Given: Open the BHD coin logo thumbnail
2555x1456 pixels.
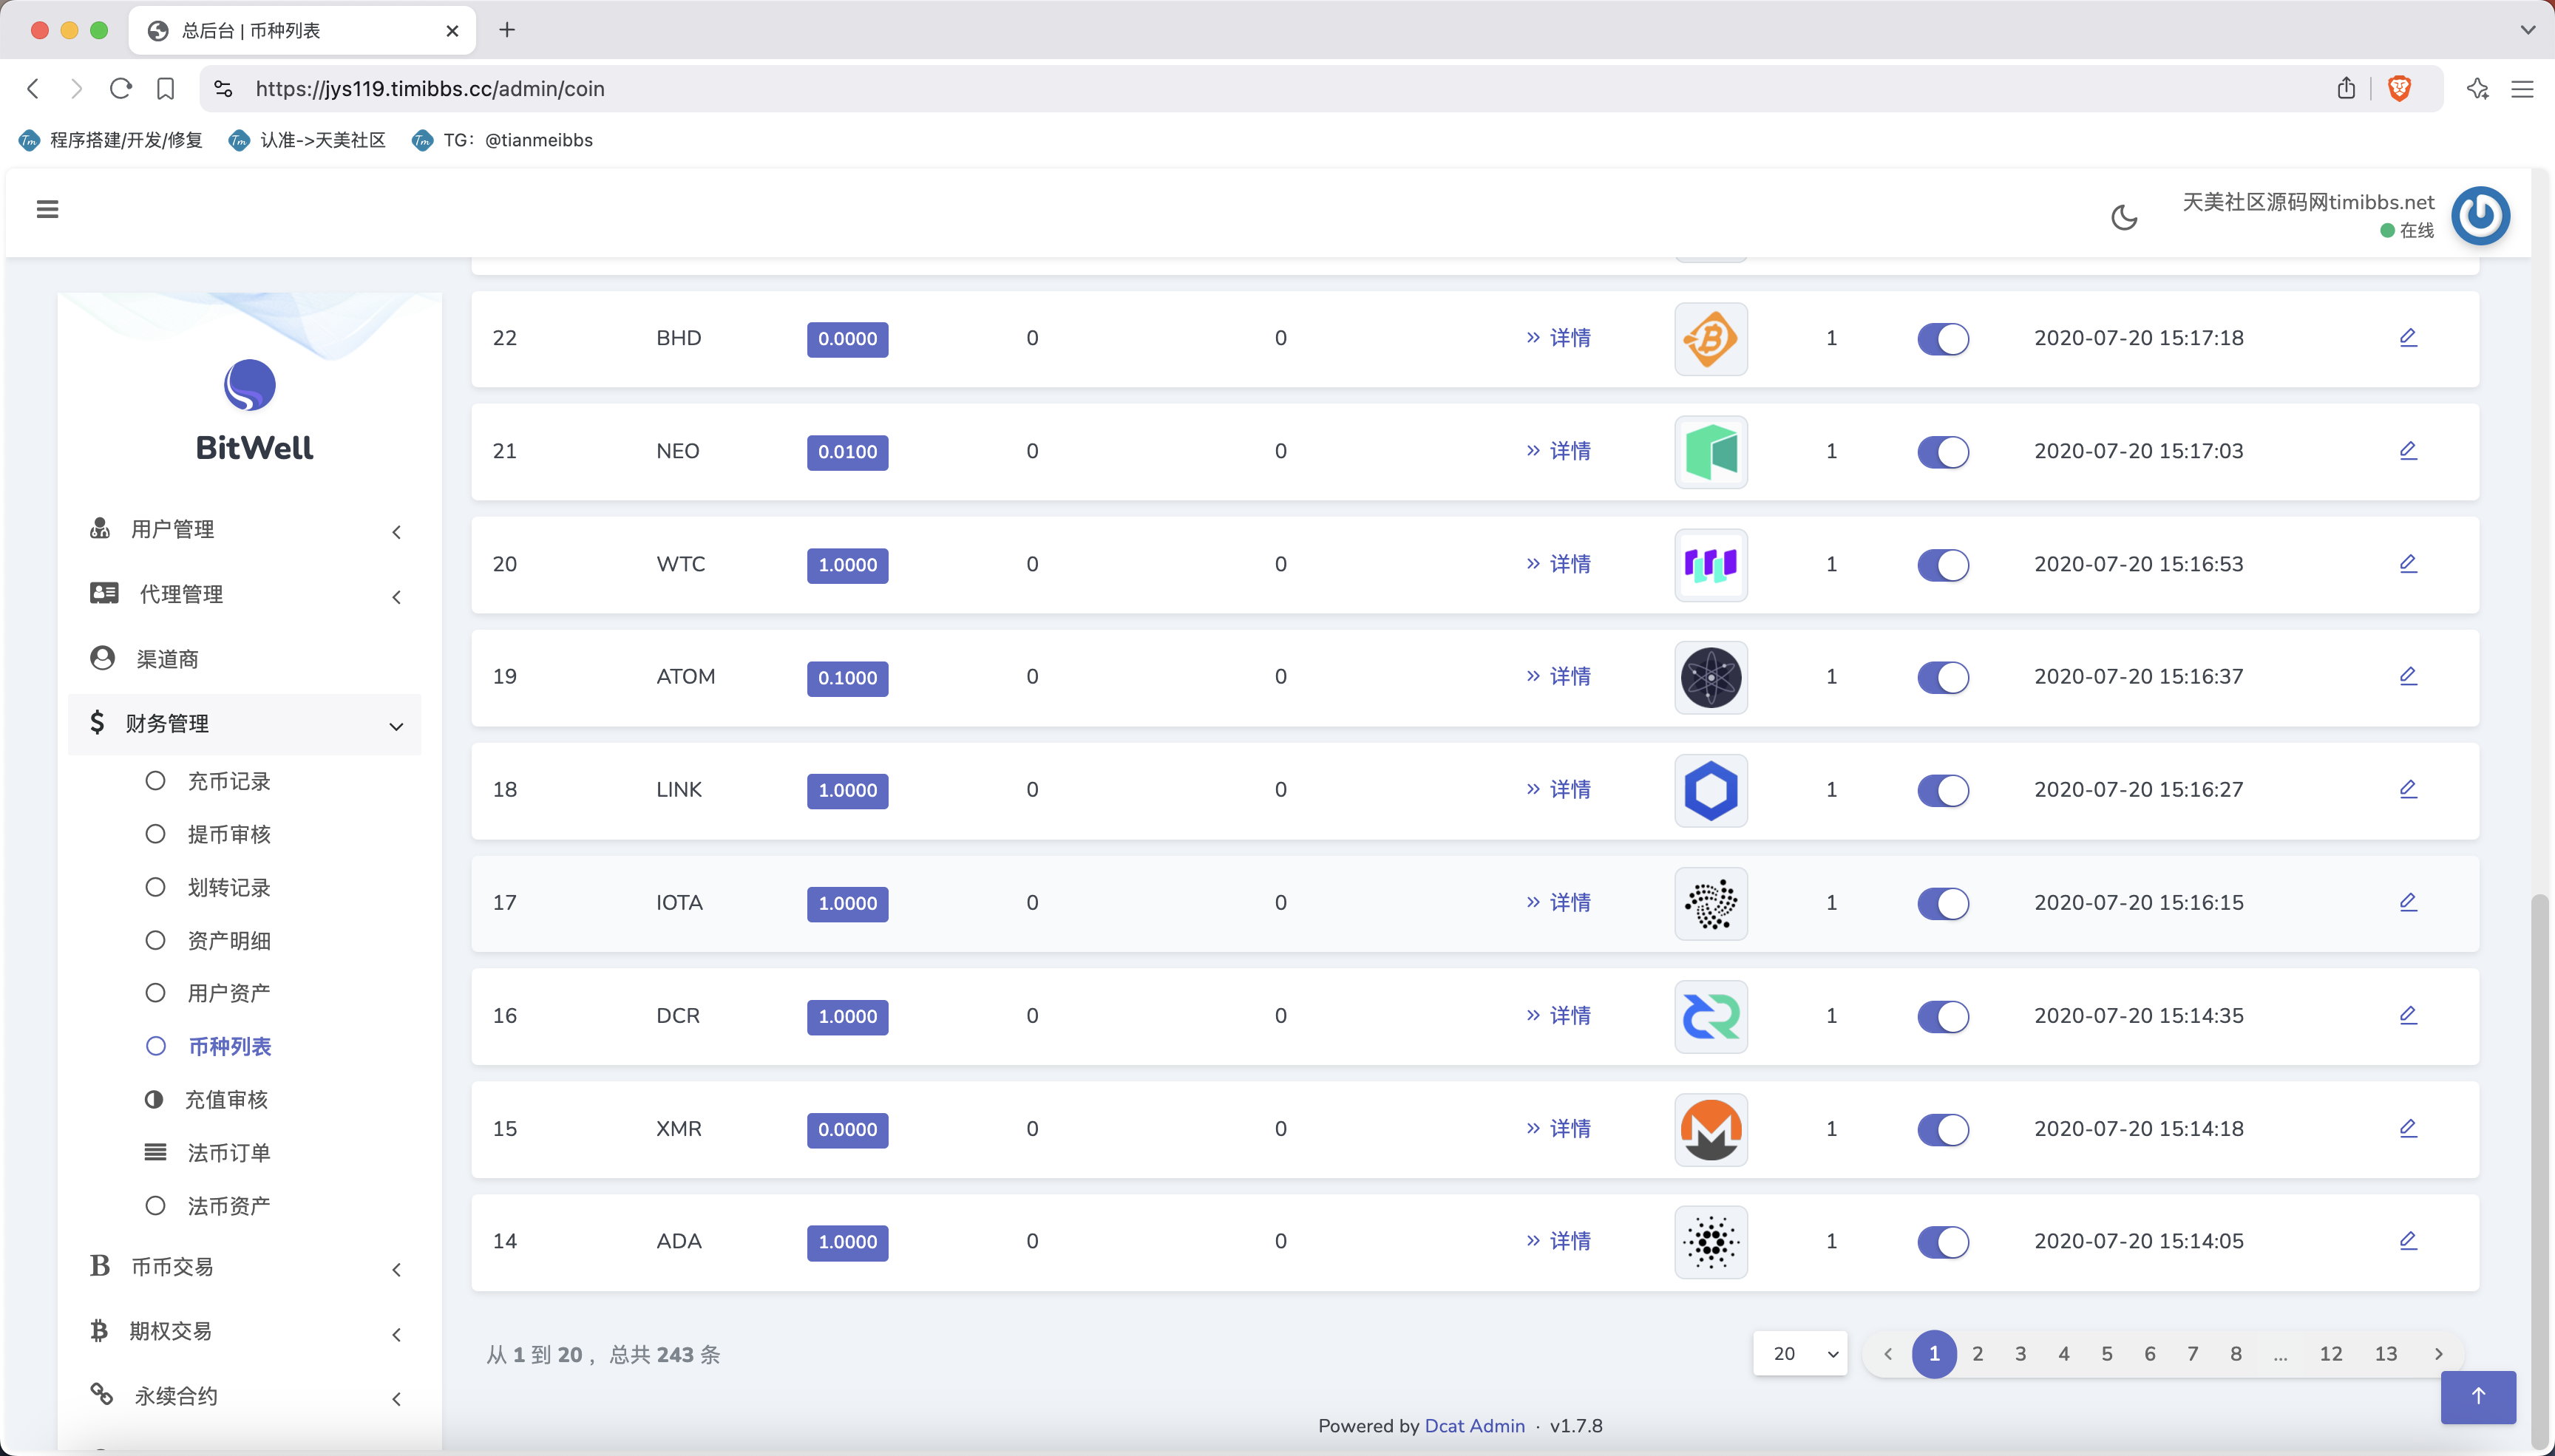Looking at the screenshot, I should pos(1711,339).
